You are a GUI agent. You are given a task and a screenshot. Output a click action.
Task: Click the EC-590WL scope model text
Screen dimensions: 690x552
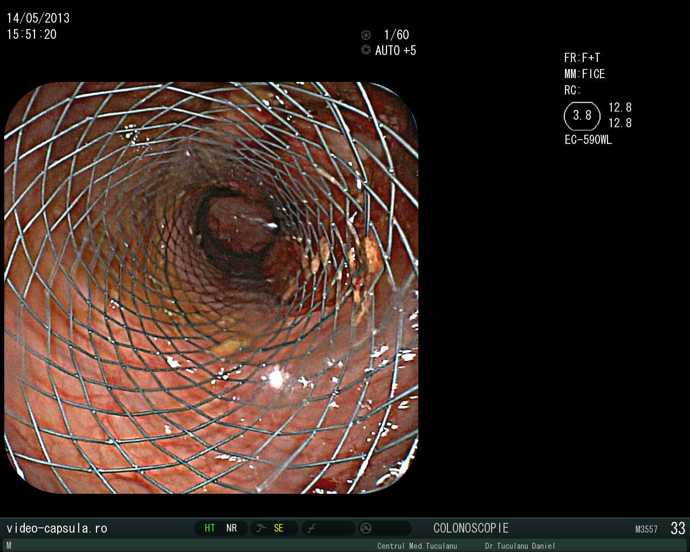[588, 140]
